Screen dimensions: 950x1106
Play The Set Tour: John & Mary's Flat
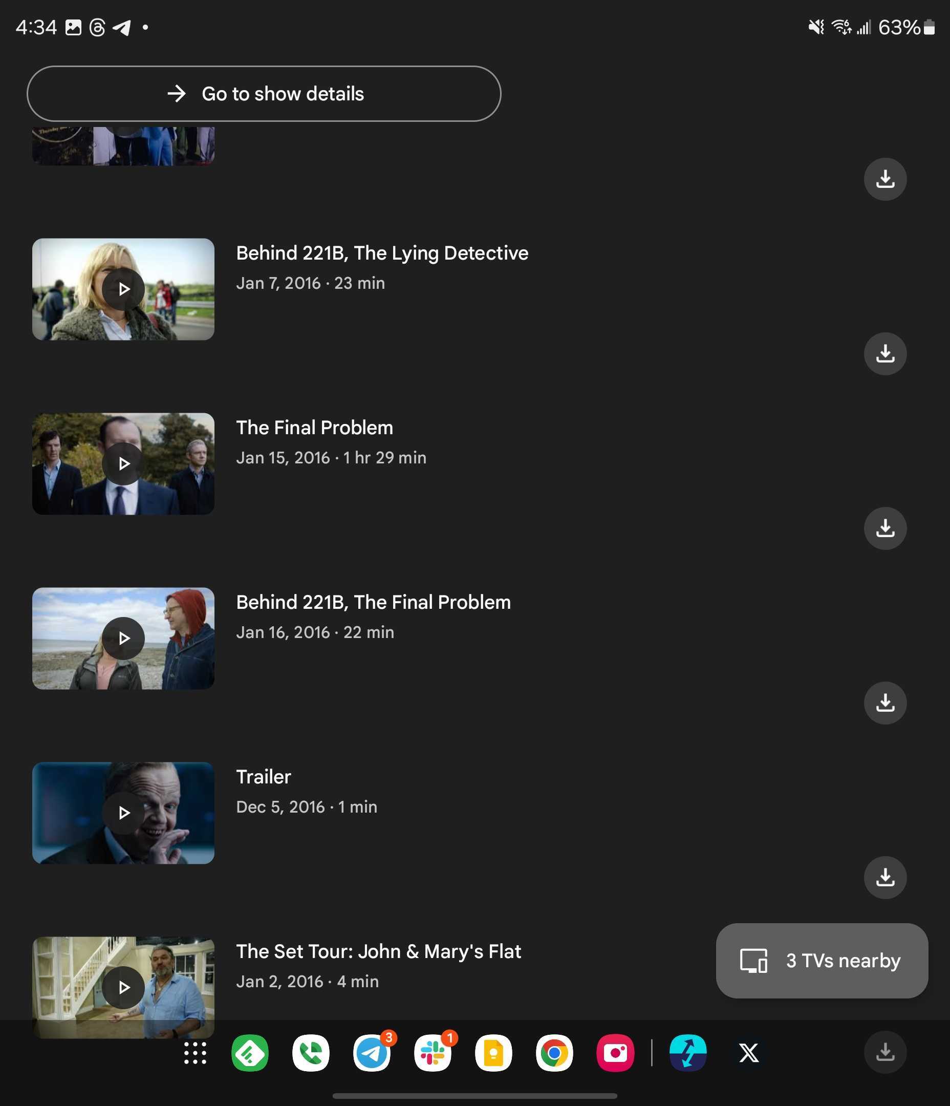123,988
